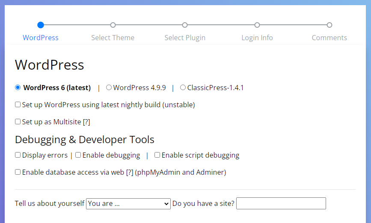Choose the WordPress 4.9.9 radio option

109,88
